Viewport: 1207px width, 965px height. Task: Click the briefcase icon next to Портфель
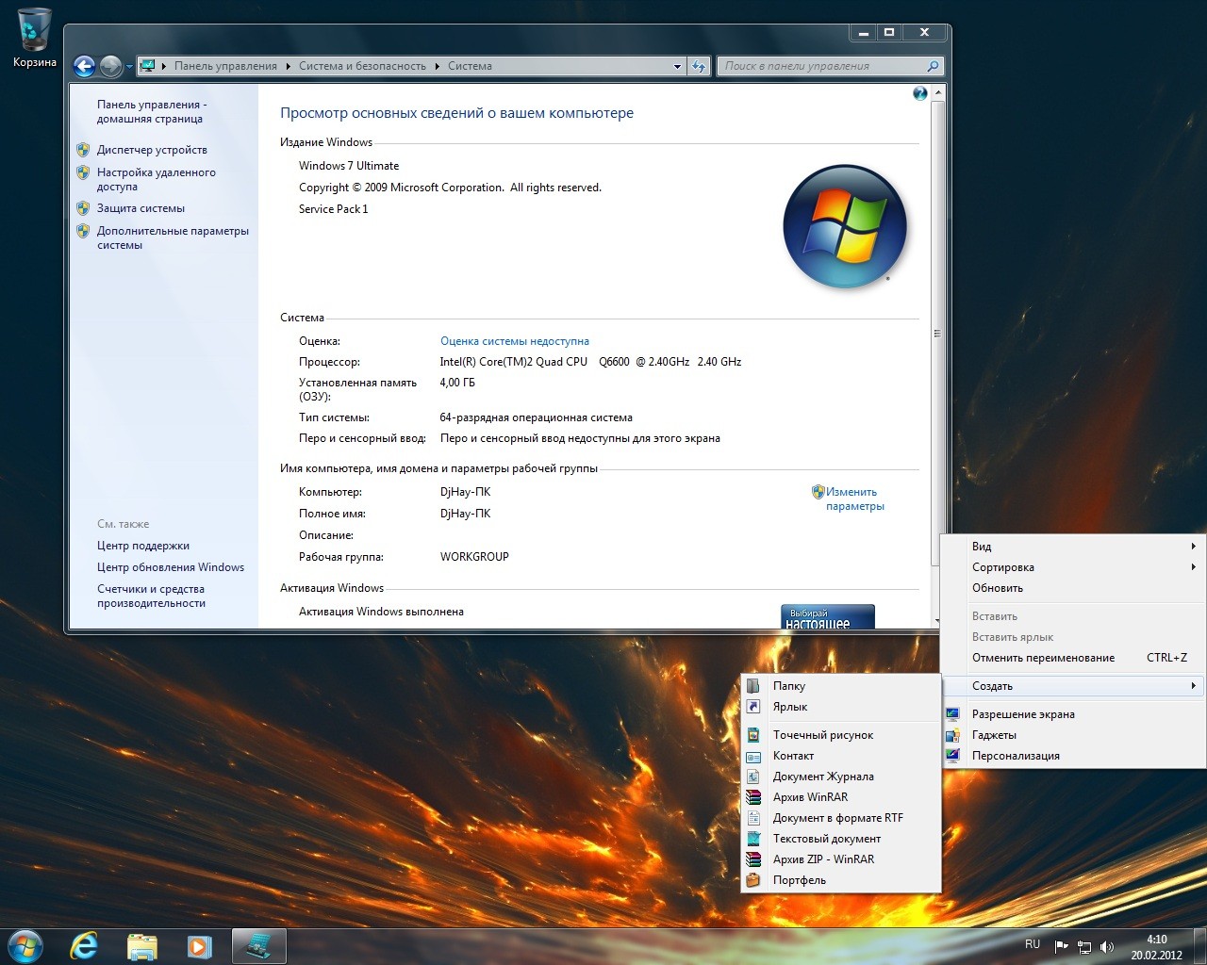tap(753, 880)
